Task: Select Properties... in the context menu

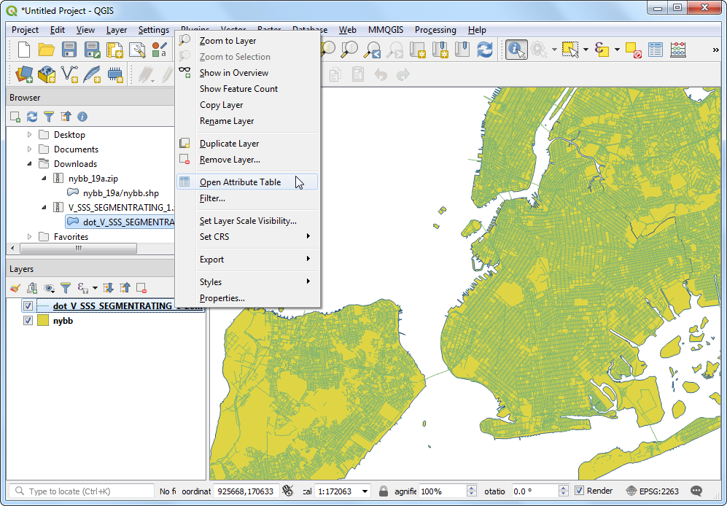Action: click(222, 298)
